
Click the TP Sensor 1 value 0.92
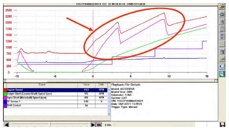(x=86, y=102)
